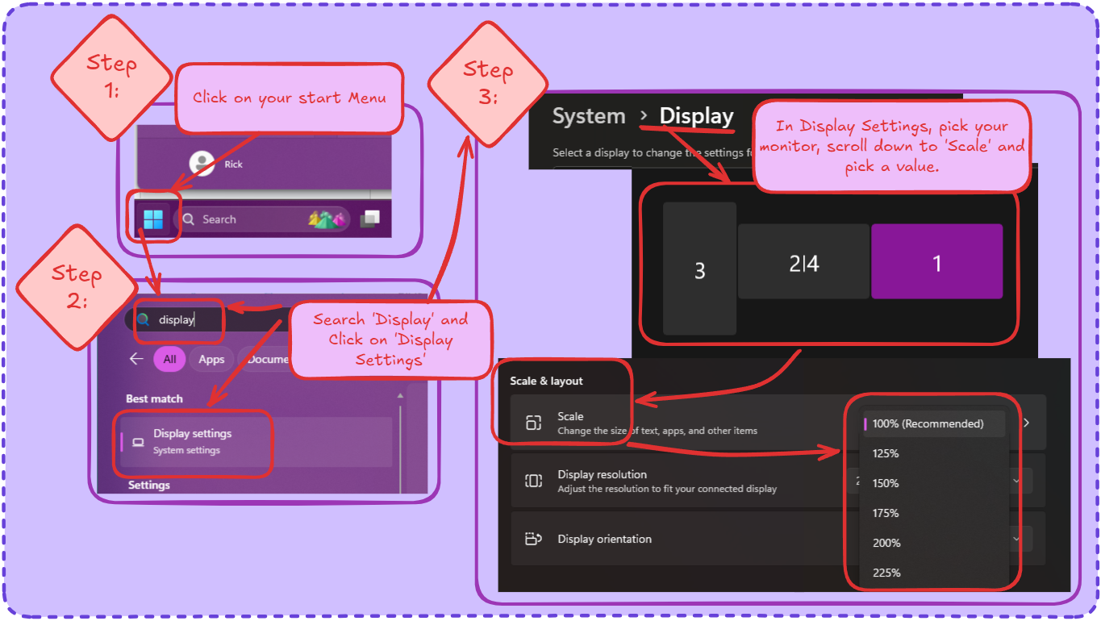Screen dimensions: 1101x621
Task: Switch to the Apps filter tab
Action: pos(211,359)
